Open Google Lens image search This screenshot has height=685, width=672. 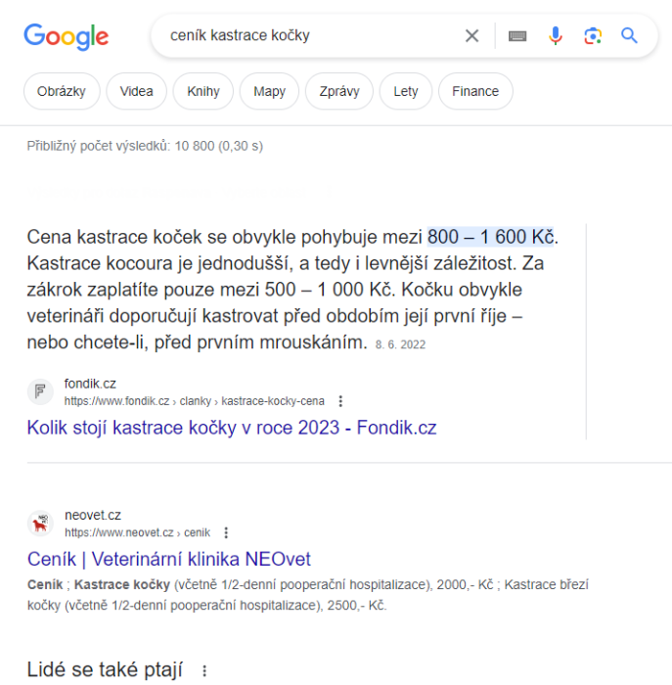[x=593, y=36]
